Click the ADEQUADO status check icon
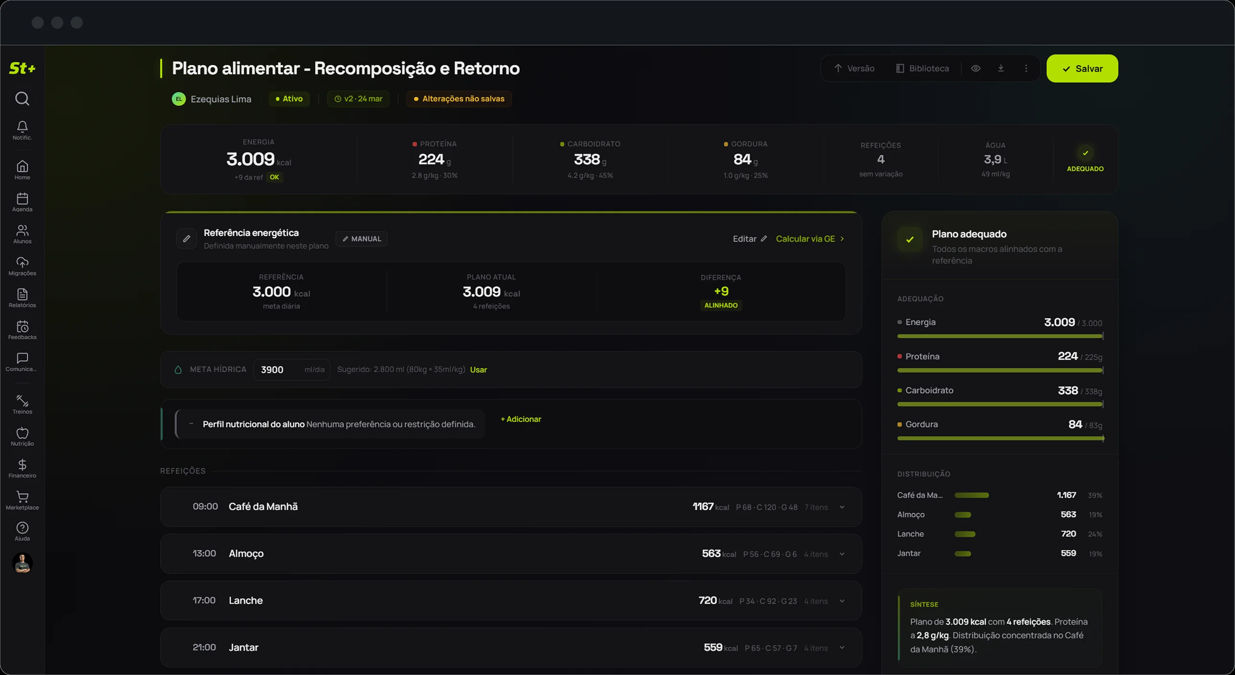This screenshot has width=1235, height=675. pyautogui.click(x=1085, y=153)
